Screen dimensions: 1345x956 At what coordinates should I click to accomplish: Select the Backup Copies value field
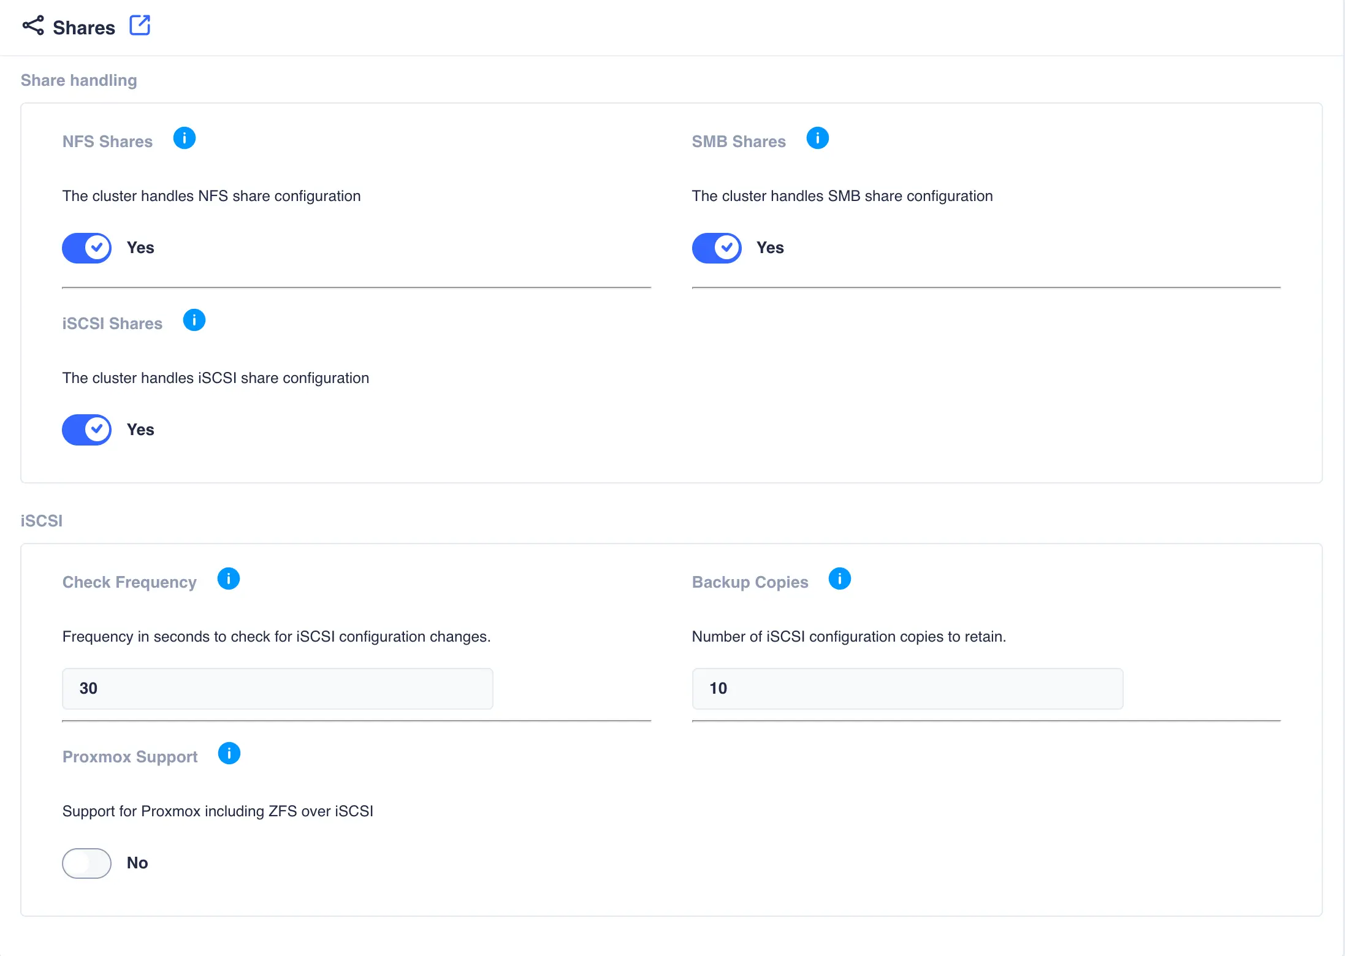tap(907, 688)
